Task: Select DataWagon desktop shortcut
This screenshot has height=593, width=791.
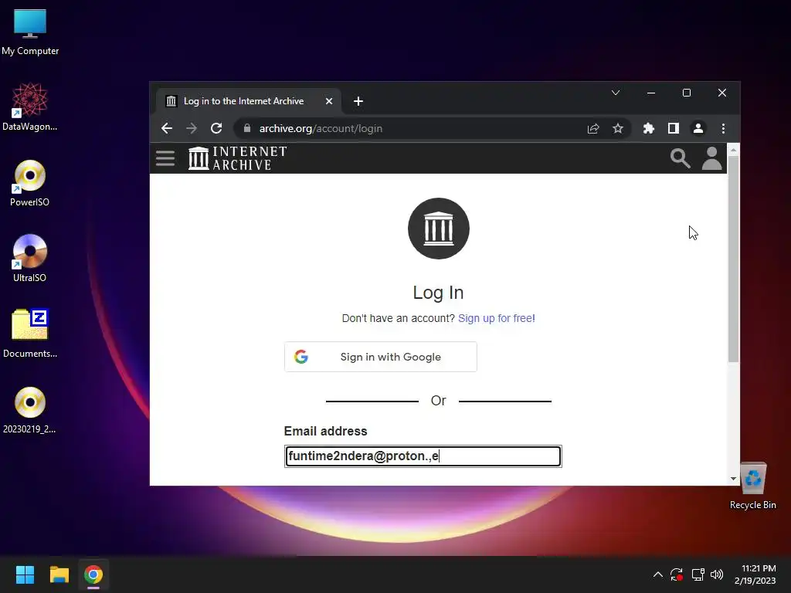Action: [x=30, y=107]
